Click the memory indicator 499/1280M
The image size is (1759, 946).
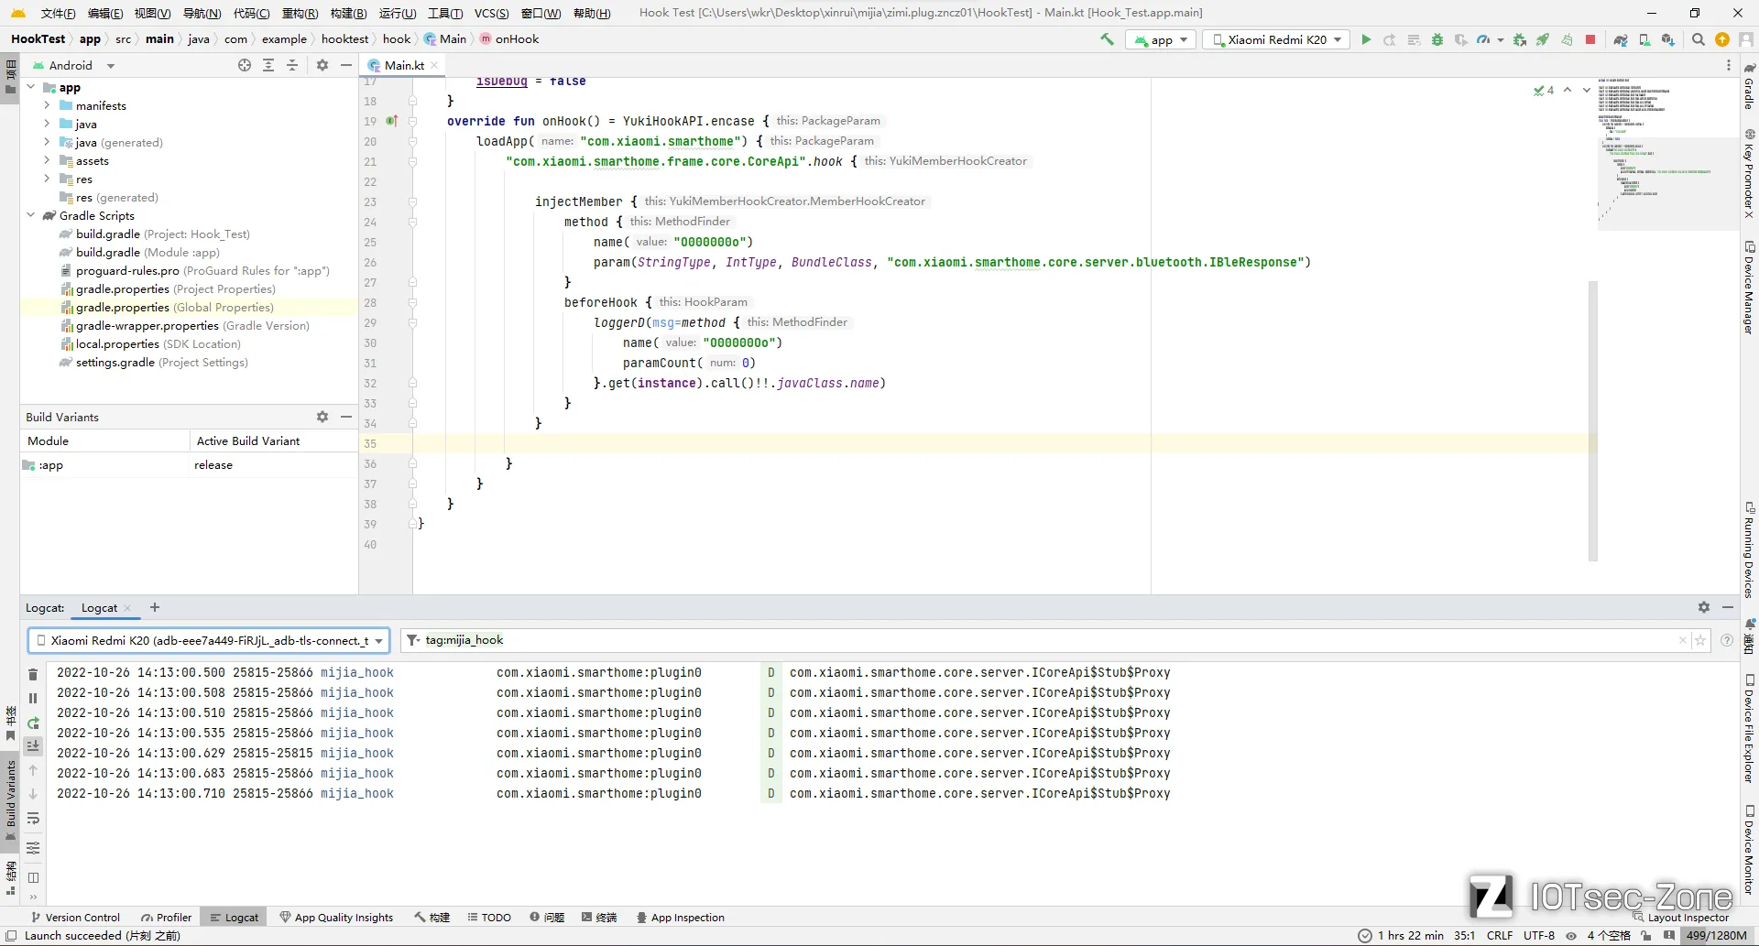[x=1717, y=935]
